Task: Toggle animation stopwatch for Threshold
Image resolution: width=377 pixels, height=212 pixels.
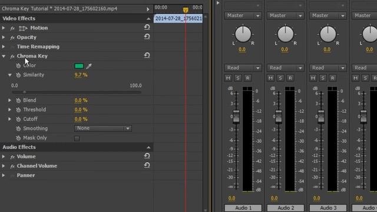Action: (x=18, y=110)
